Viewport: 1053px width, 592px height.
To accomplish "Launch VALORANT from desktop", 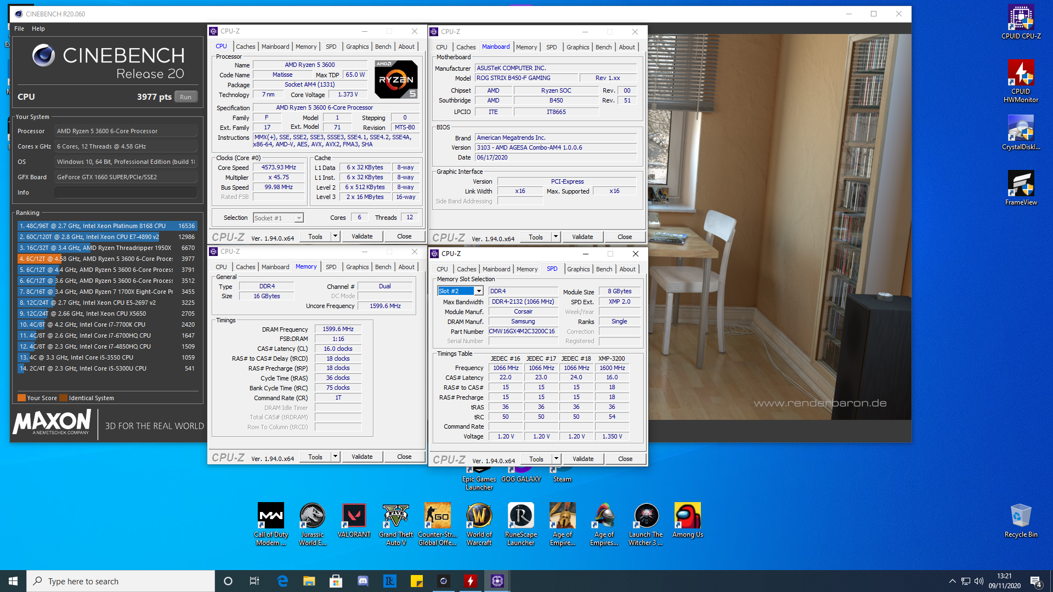I will pyautogui.click(x=354, y=520).
